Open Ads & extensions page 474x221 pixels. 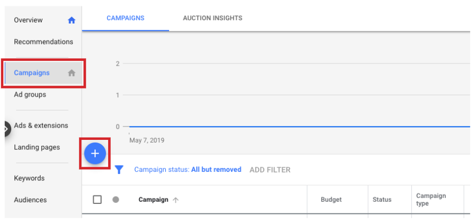click(x=41, y=125)
